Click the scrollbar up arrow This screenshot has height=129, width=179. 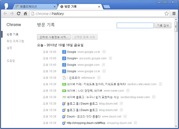[x=176, y=19]
